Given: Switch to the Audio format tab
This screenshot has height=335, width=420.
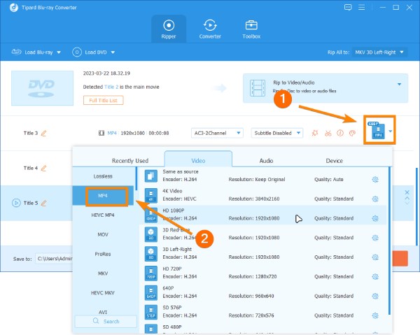Looking at the screenshot, I should pyautogui.click(x=266, y=161).
